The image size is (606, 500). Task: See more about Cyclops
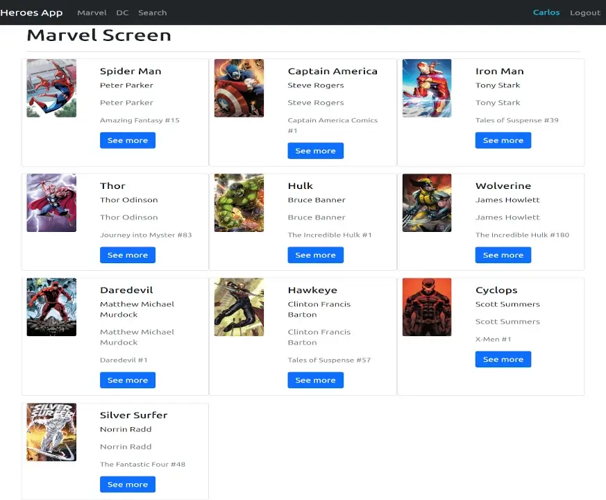click(x=503, y=359)
